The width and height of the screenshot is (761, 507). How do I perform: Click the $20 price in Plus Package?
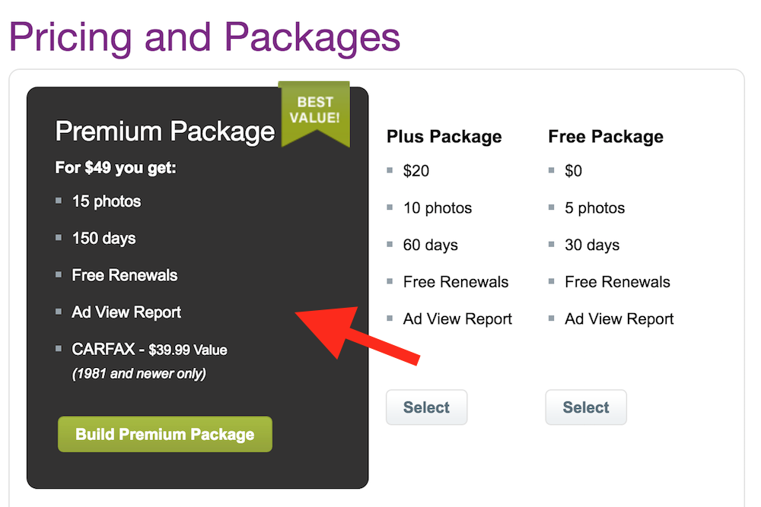point(416,170)
